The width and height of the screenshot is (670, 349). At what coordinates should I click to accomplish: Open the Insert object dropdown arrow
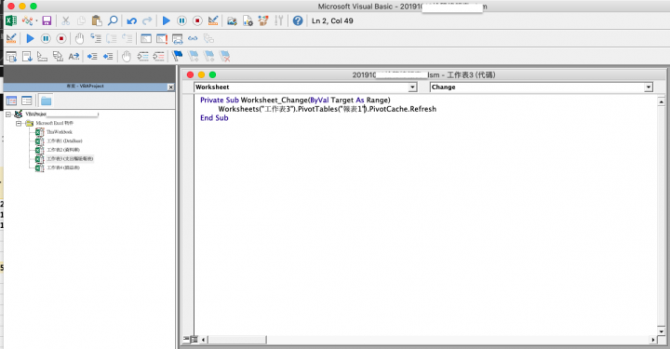(x=36, y=20)
